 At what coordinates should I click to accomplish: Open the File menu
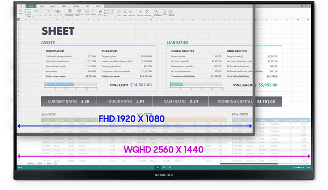pos(21,7)
